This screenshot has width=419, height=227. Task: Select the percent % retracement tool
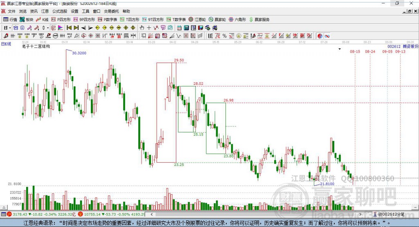point(225,36)
